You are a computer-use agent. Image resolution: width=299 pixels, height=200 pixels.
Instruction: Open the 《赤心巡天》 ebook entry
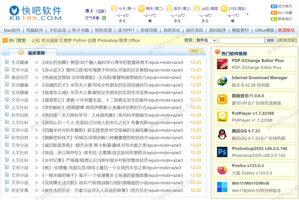click(112, 70)
